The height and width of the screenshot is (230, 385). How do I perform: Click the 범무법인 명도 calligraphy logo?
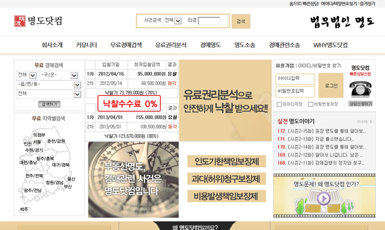[x=342, y=21]
